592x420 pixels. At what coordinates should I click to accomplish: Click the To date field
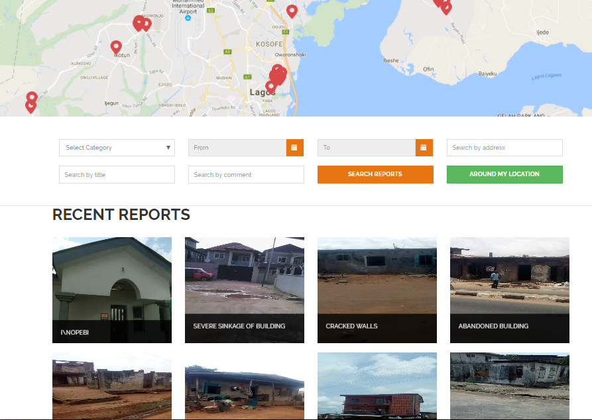pos(367,148)
